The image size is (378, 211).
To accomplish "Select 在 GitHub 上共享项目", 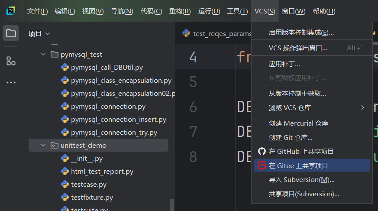I will (x=312, y=152).
